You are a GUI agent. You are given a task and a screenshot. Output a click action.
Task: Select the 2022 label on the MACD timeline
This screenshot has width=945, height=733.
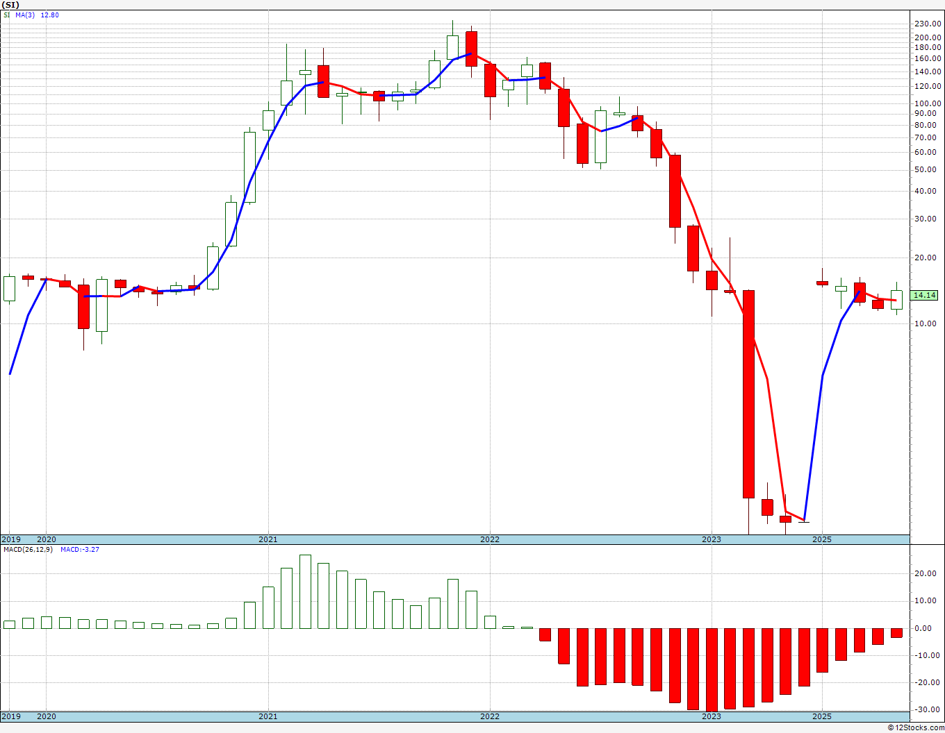(490, 716)
